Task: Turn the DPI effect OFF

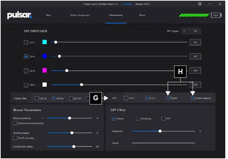Action: tap(163, 118)
